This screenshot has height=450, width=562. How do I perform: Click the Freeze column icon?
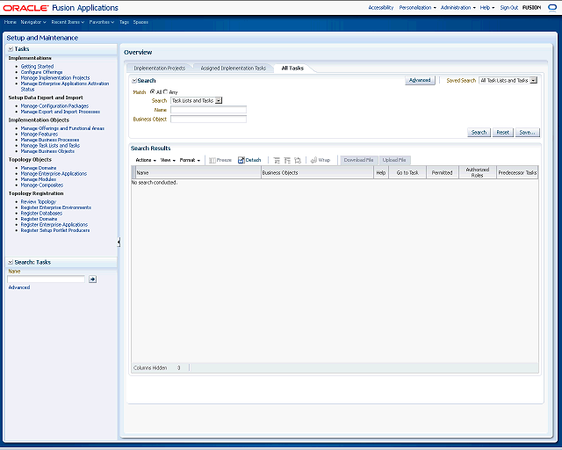pyautogui.click(x=213, y=160)
